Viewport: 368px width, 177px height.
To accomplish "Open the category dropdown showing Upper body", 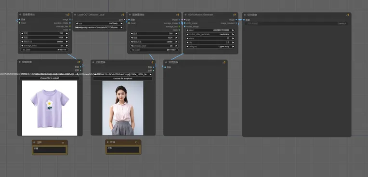I will pos(210,47).
